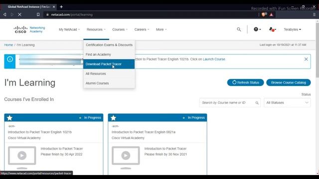Click Cisco Virtual Academy under 0821a course
The height and width of the screenshot is (179, 319).
[128, 138]
